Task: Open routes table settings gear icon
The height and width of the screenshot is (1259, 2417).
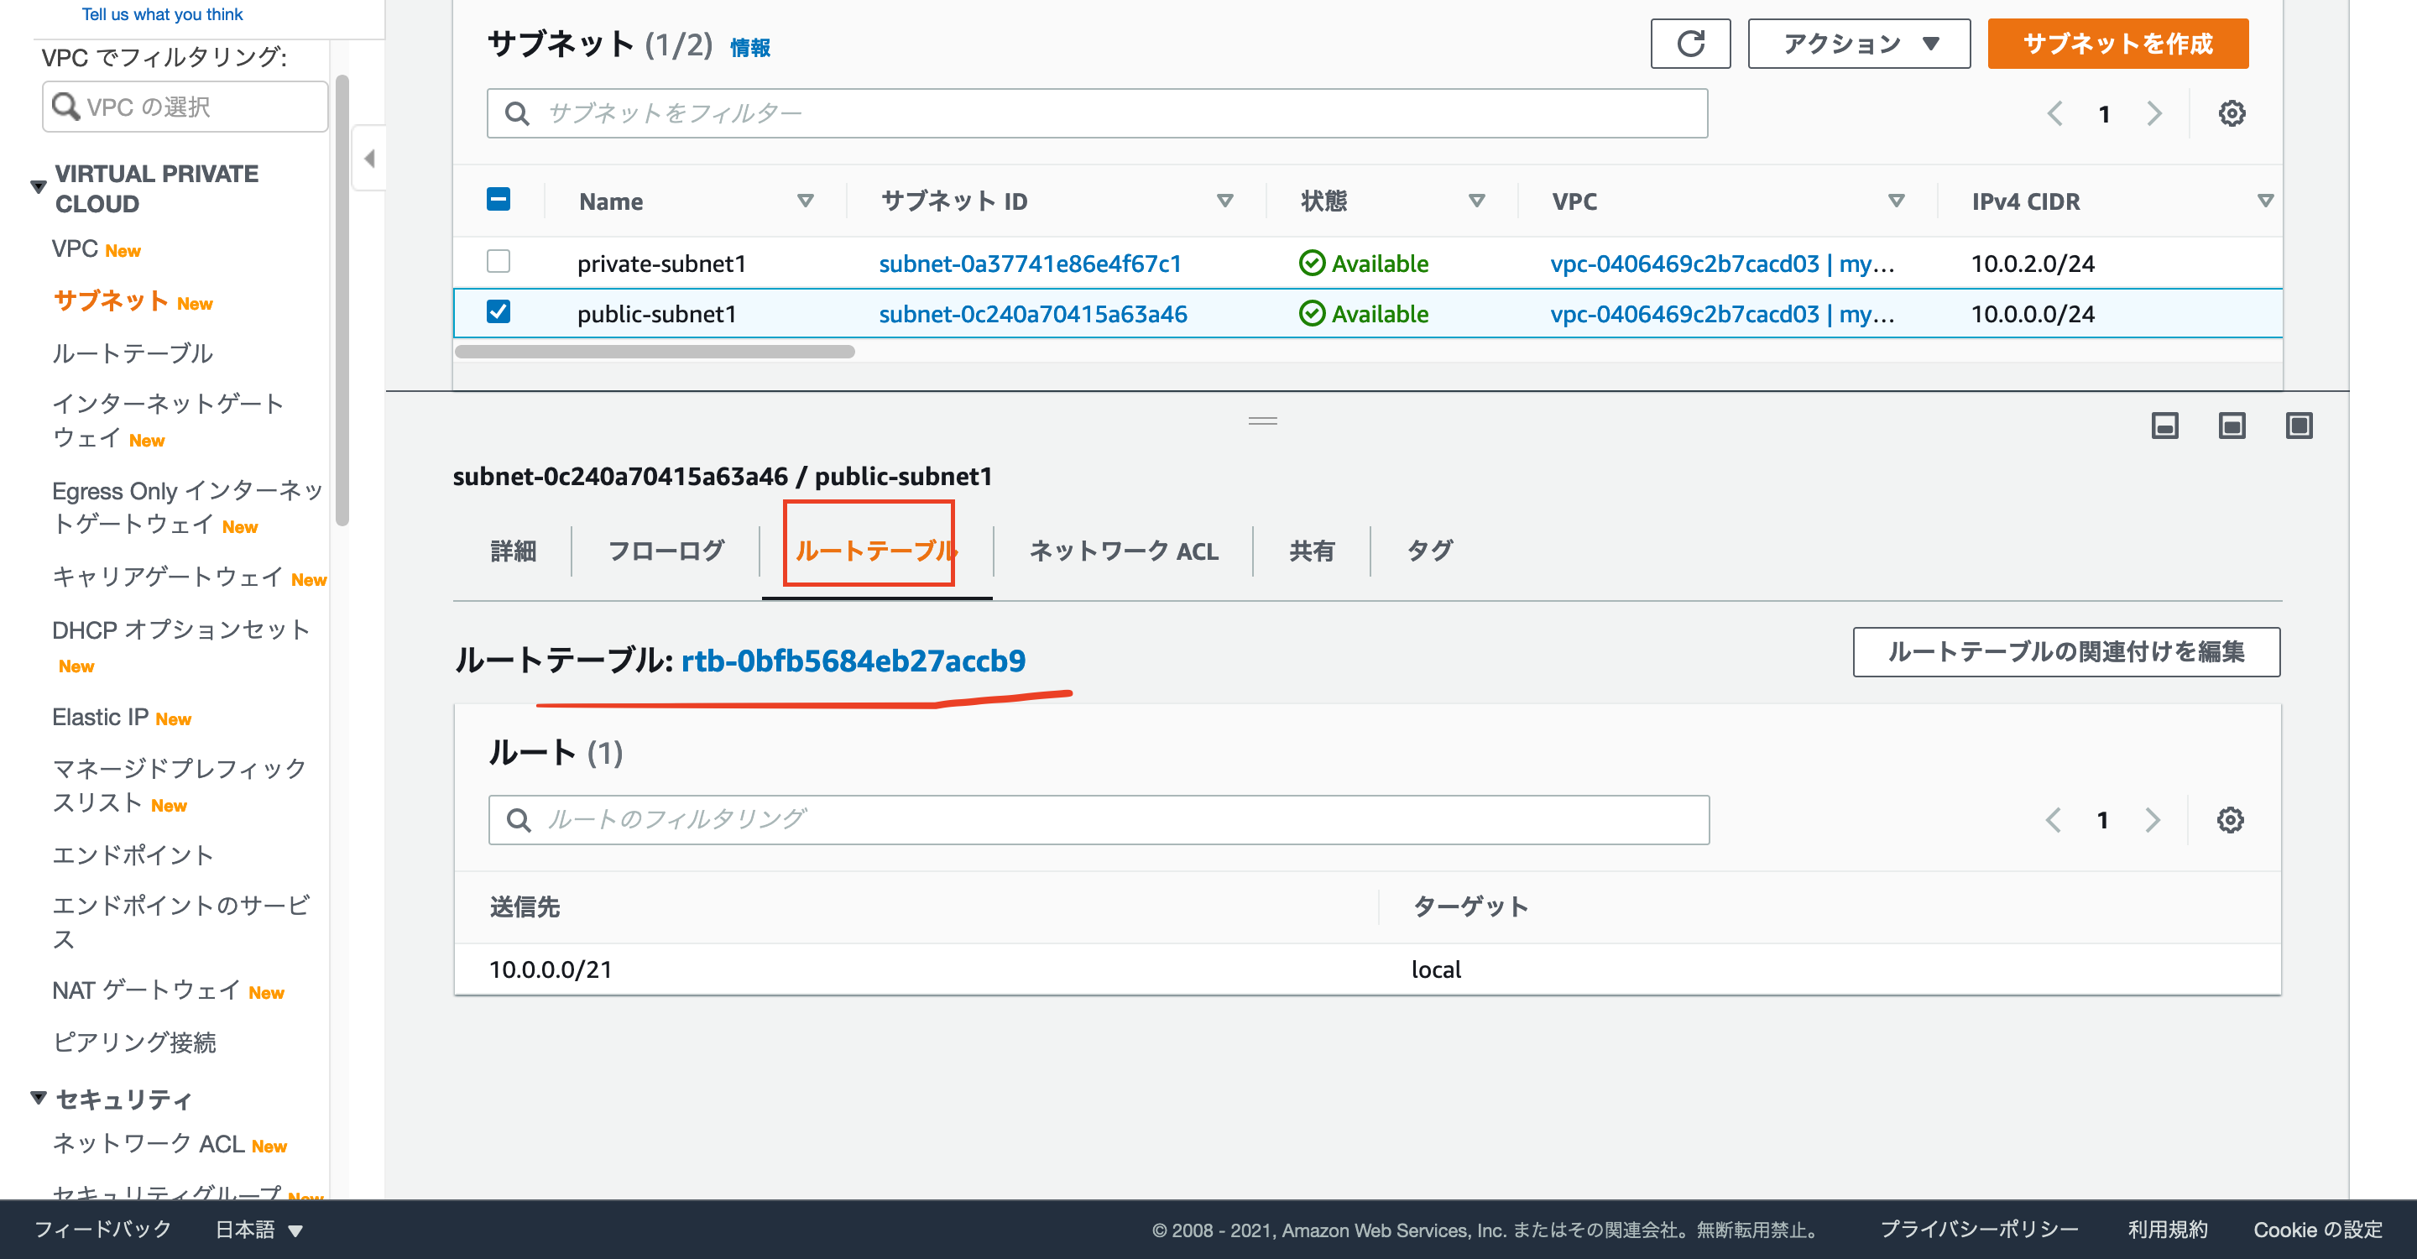Action: (2229, 820)
